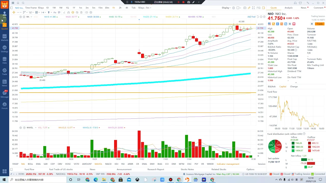Toggle the RSI indicator

pyautogui.click(x=123, y=164)
